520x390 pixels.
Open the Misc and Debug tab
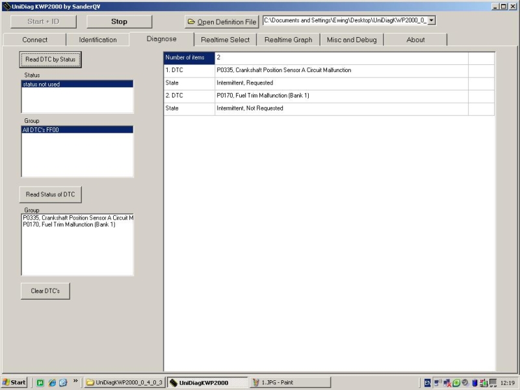click(352, 40)
